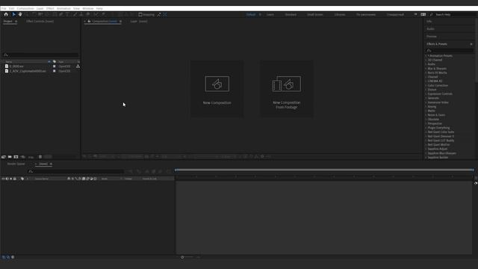Click the new composition icon in Project panel
478x269 pixels.
tap(16, 157)
